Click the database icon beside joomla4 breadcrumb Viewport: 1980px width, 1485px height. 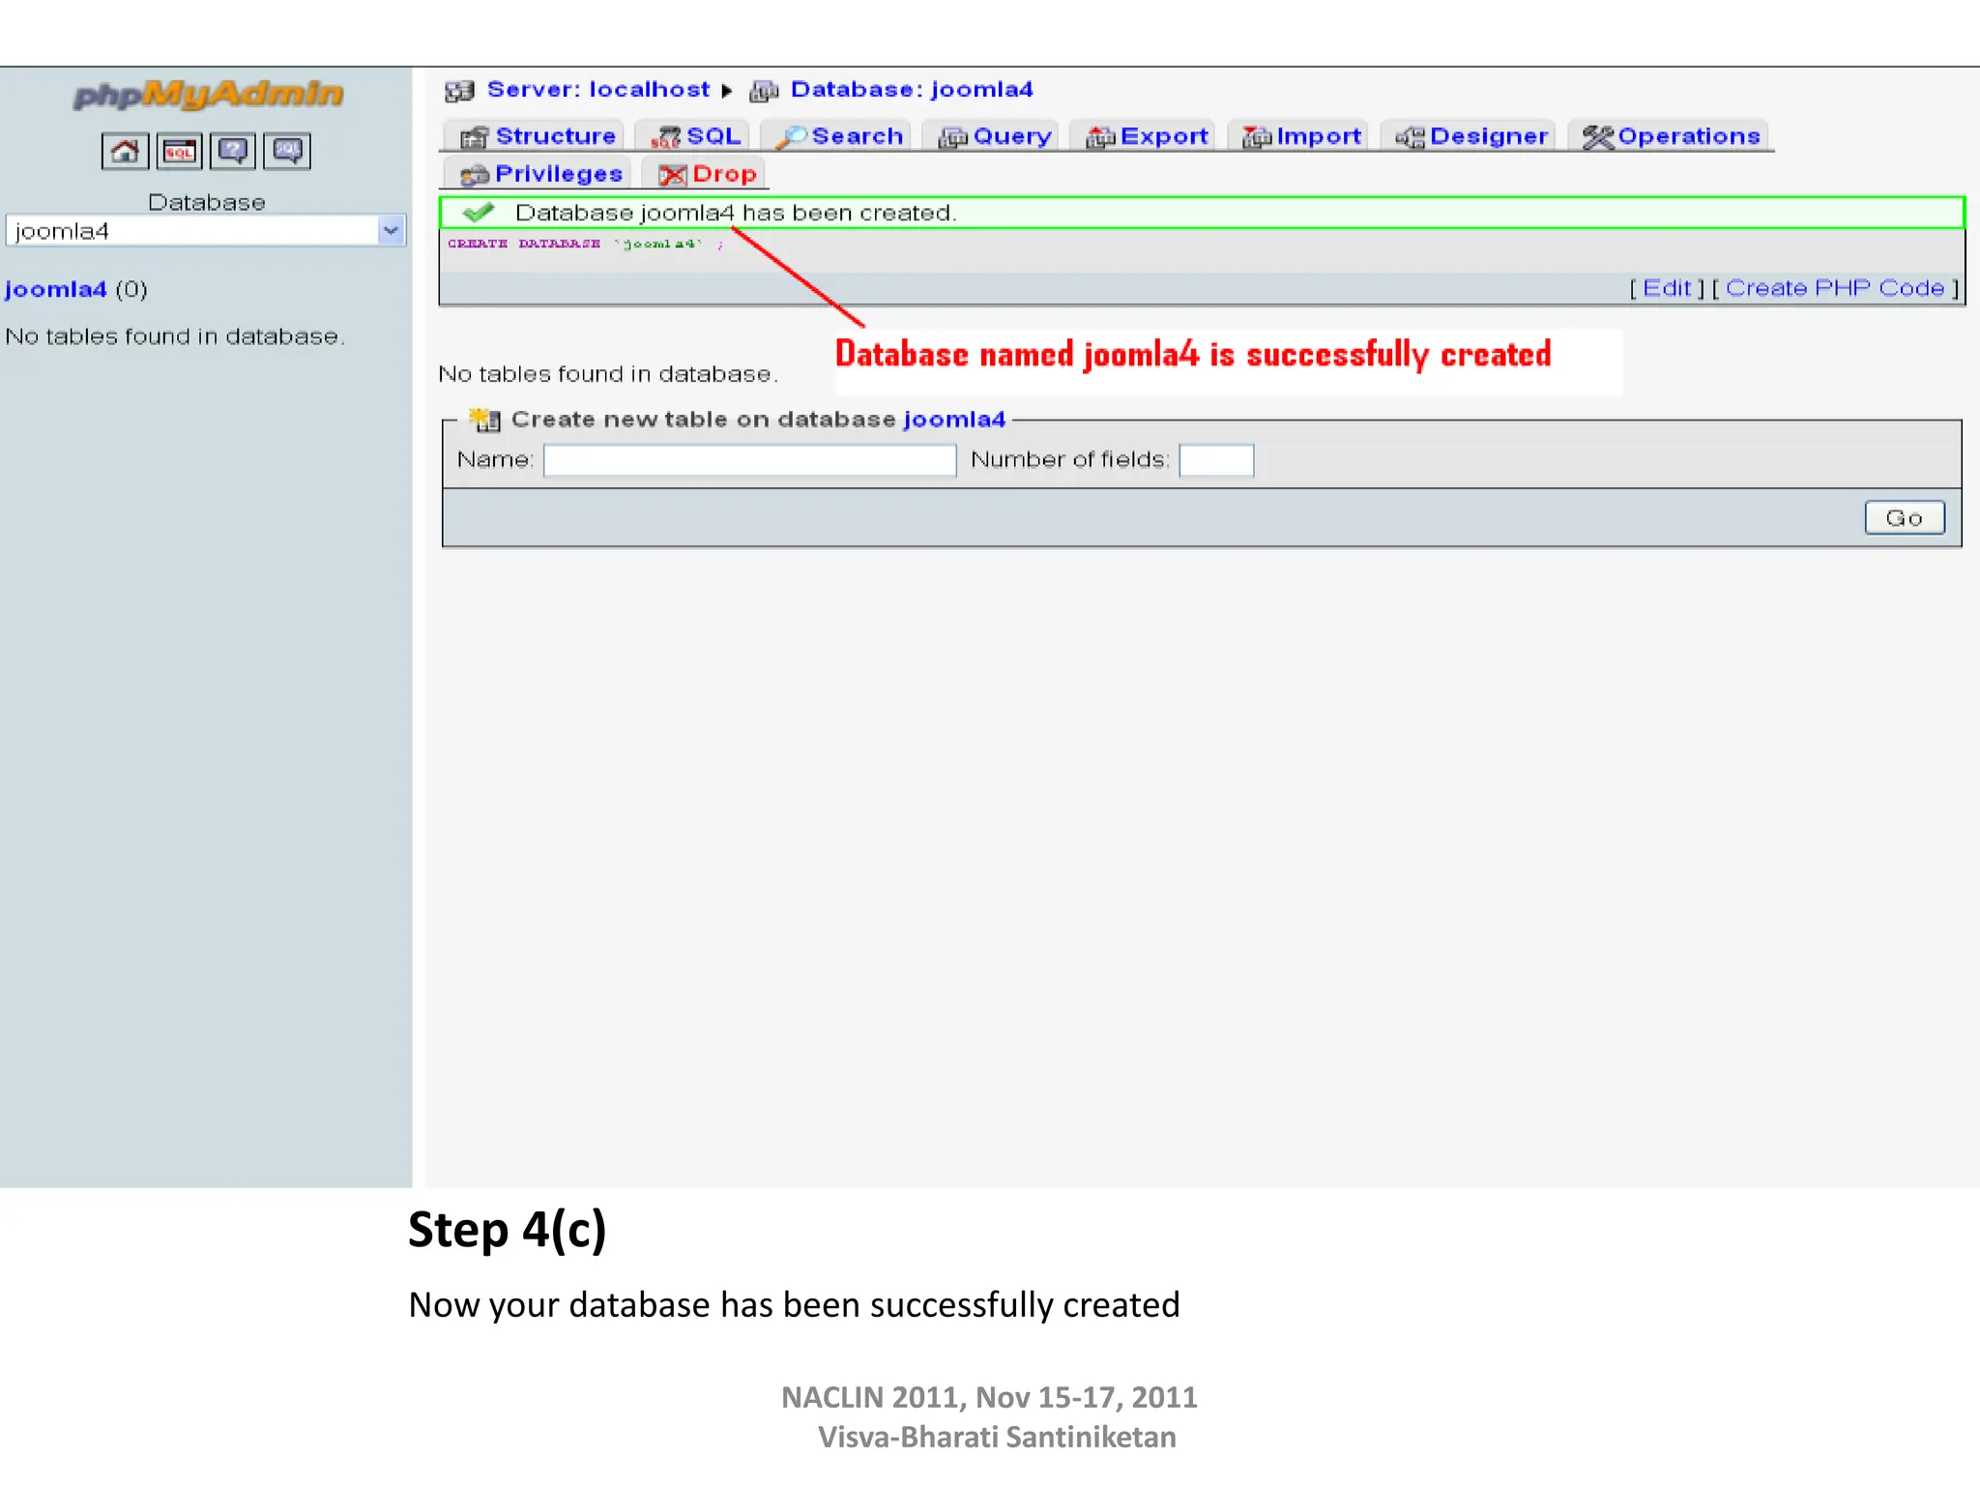[764, 91]
